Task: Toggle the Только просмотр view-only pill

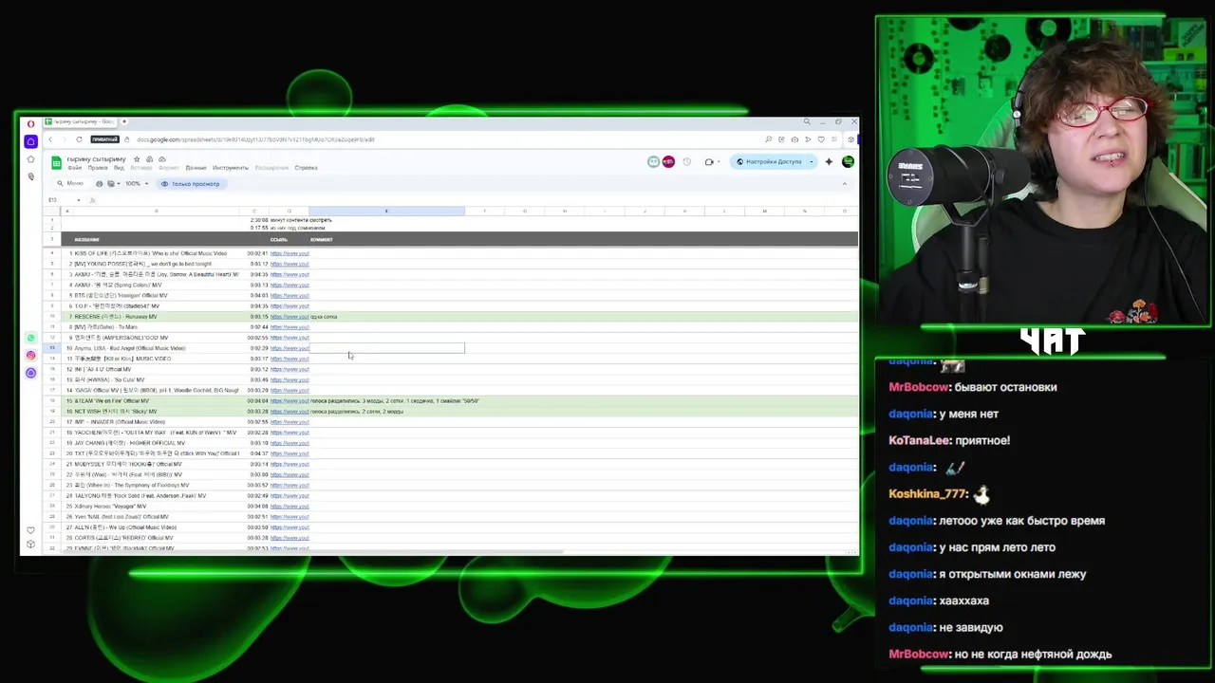Action: (191, 184)
